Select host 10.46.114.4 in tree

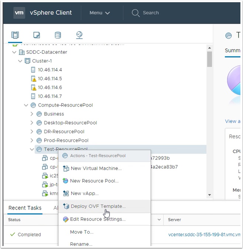coord(50,70)
